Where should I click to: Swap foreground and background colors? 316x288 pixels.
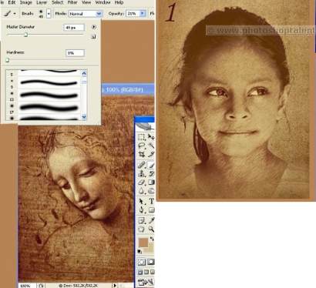pyautogui.click(x=152, y=239)
